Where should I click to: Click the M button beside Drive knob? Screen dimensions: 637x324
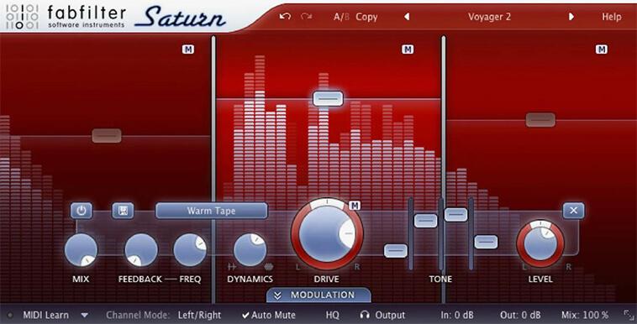[x=355, y=206]
